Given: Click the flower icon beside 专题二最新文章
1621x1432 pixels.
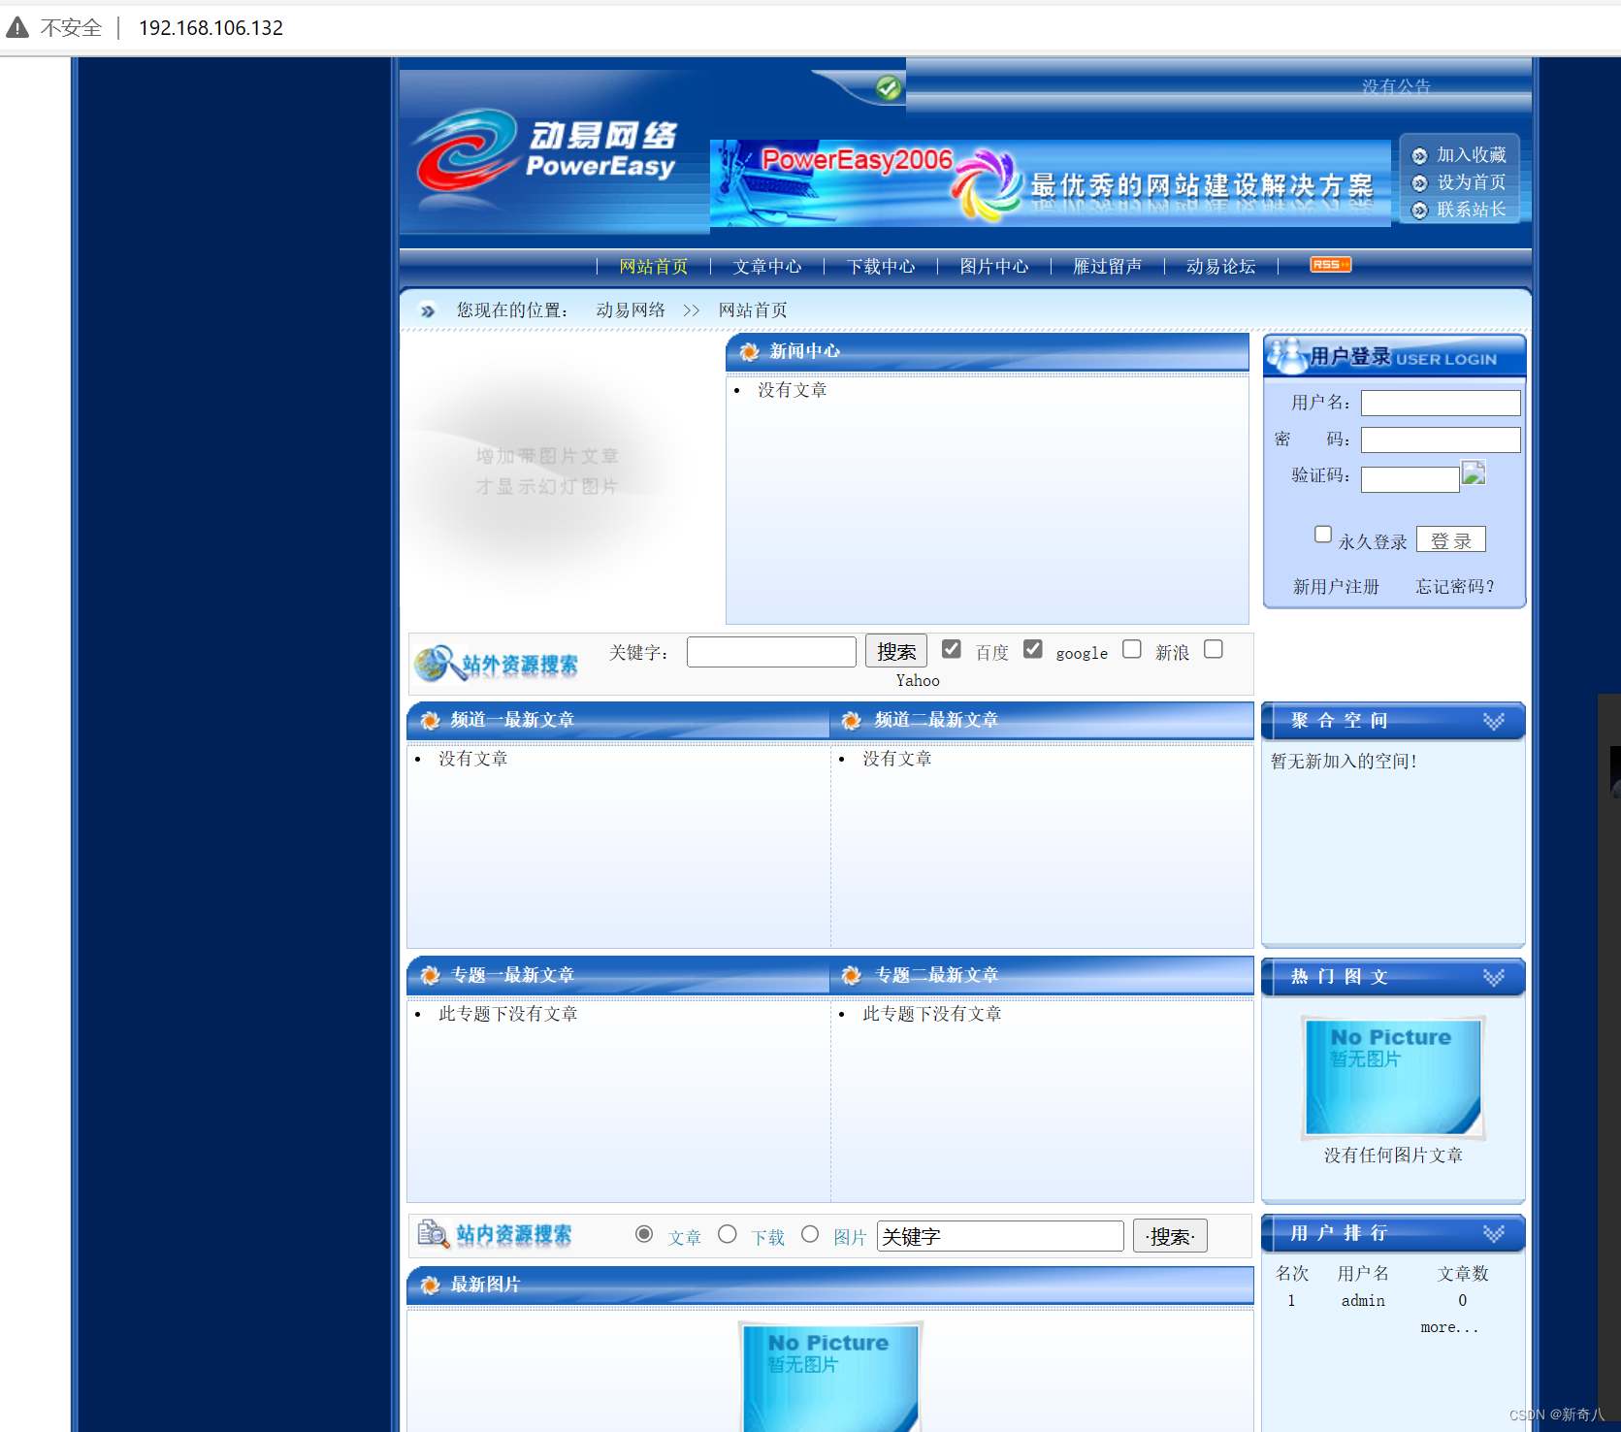Looking at the screenshot, I should pyautogui.click(x=851, y=975).
